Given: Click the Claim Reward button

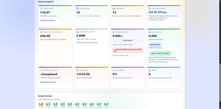Looking at the screenshot, I should coord(128,40).
